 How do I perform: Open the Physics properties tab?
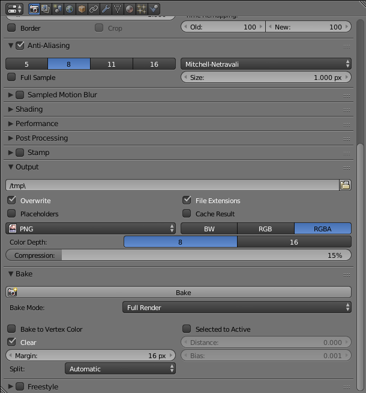tap(154, 9)
